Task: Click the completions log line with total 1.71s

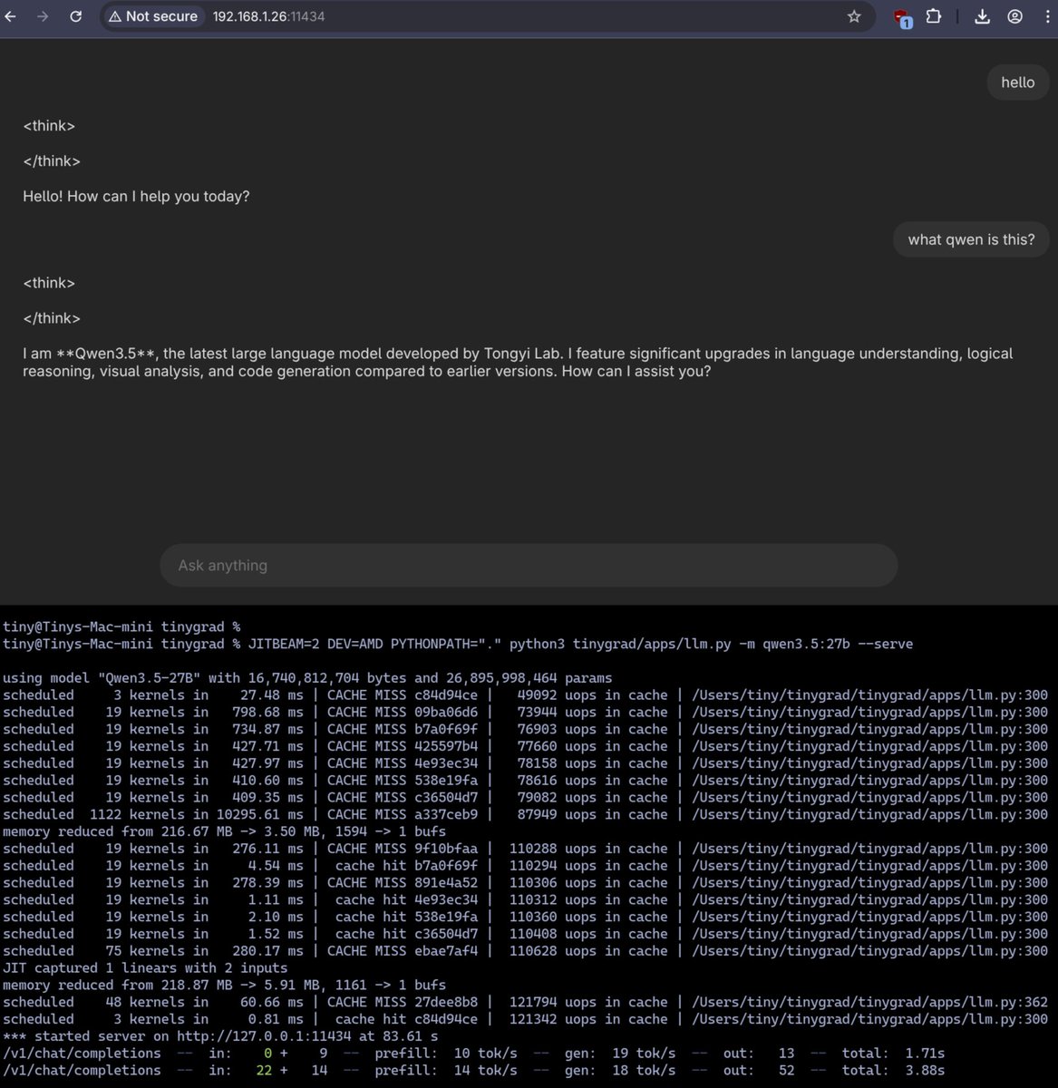Action: [474, 1053]
